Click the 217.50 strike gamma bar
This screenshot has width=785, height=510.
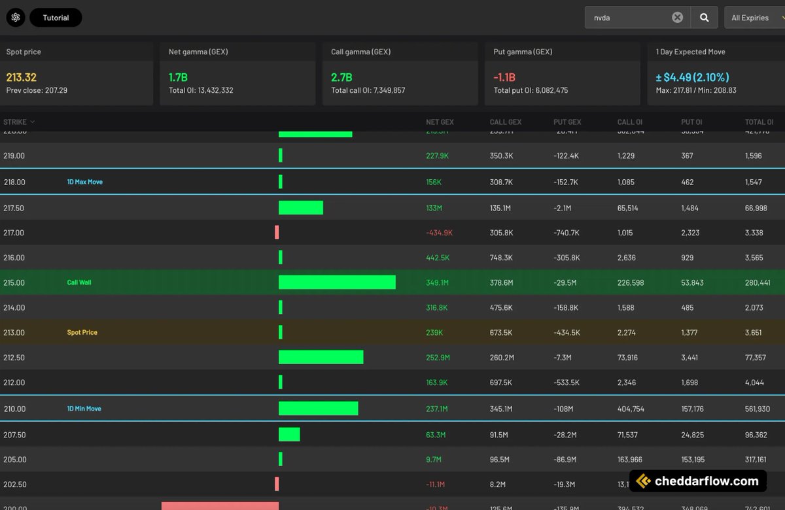(x=300, y=207)
